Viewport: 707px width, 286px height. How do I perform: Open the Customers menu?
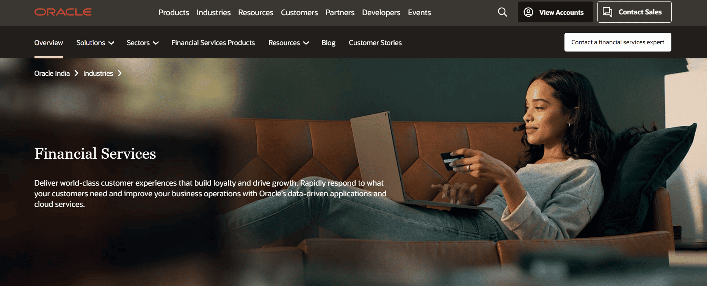[x=299, y=13]
